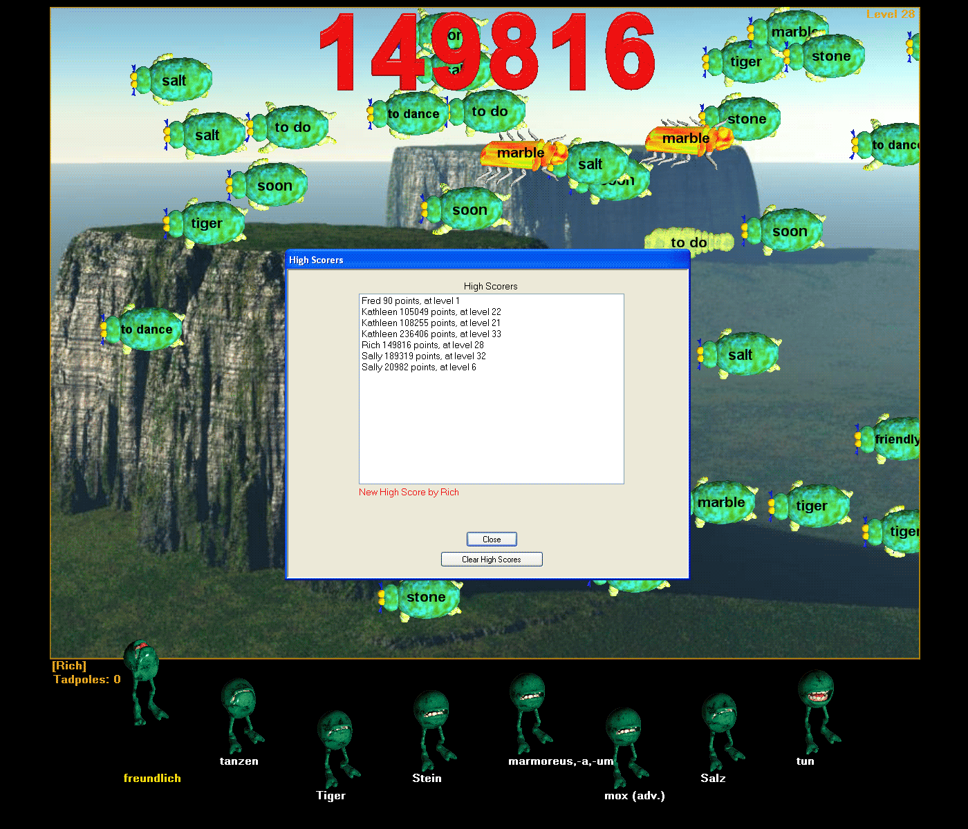
Task: Pick the frog labeled Salz
Action: (720, 727)
